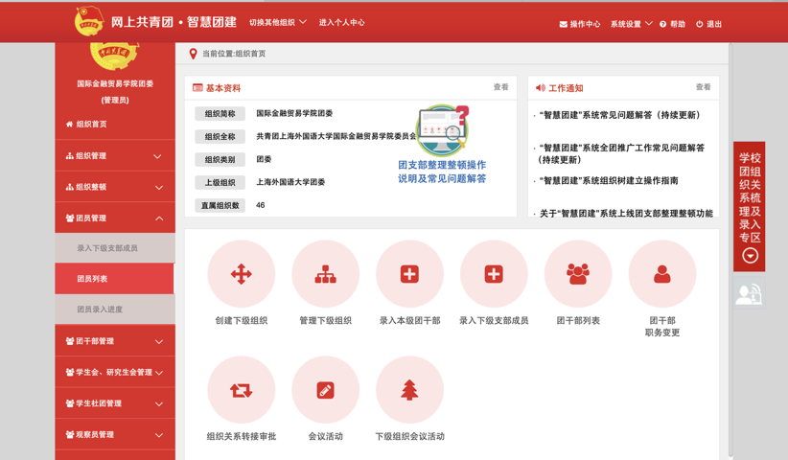Click the 团干部职务变更 person icon
This screenshot has width=788, height=460.
click(662, 275)
